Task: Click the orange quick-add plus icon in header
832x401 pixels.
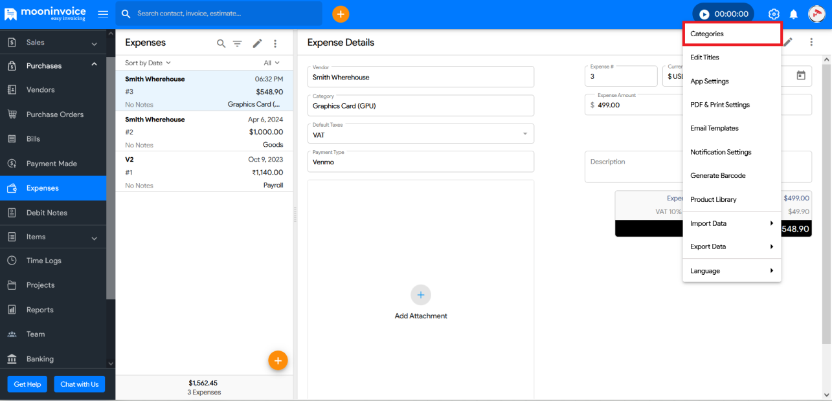Action: click(341, 14)
